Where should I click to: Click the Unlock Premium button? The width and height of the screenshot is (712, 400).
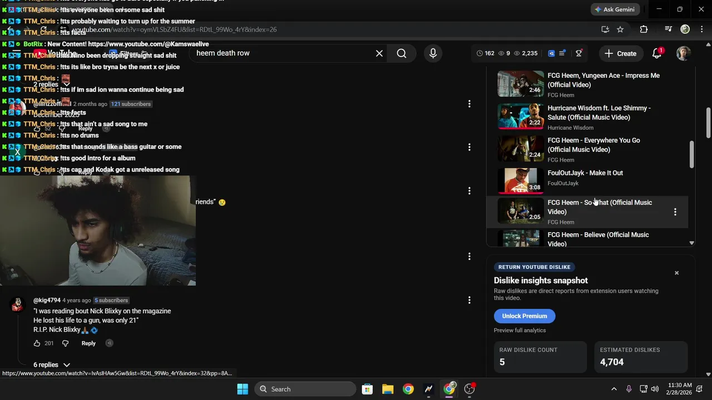[525, 316]
